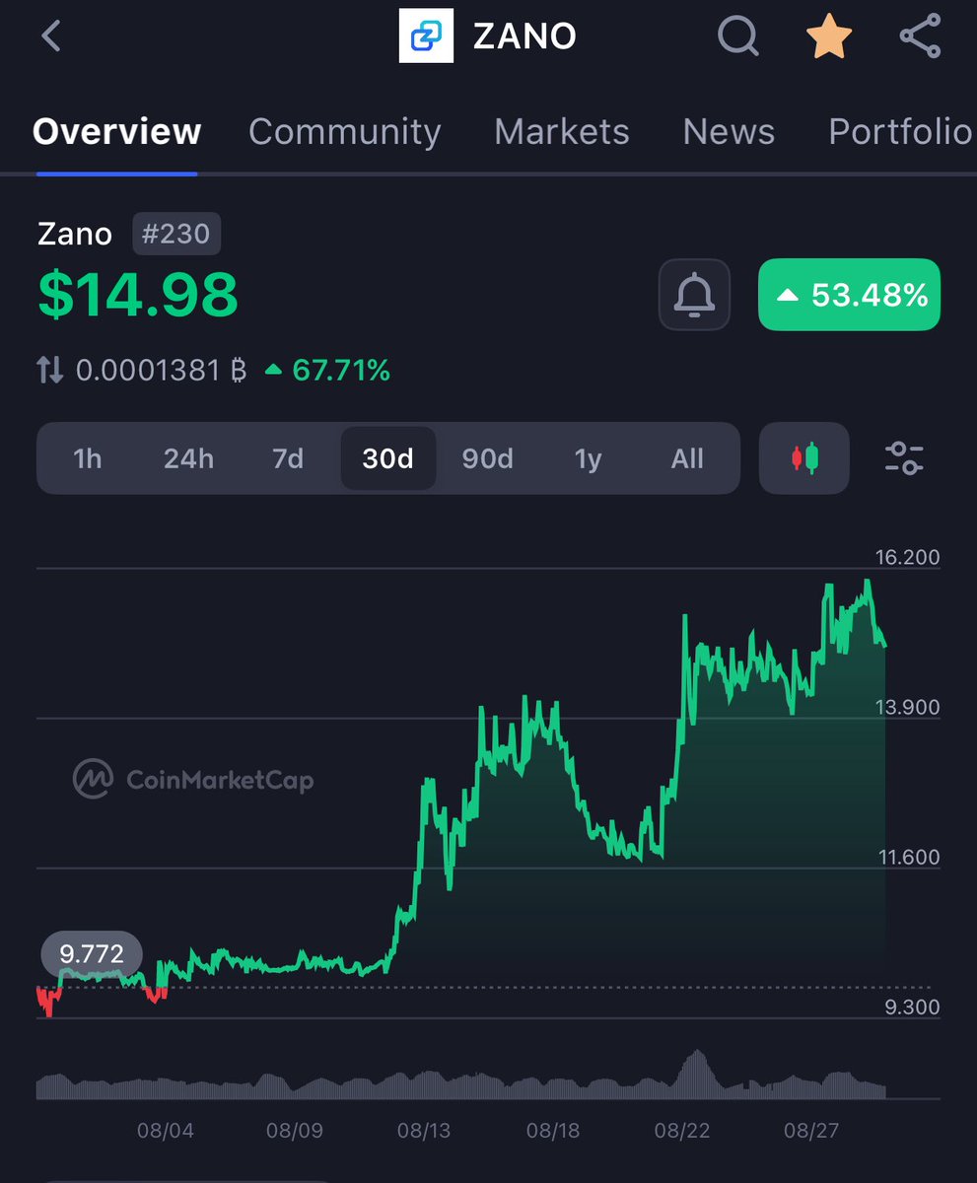Image resolution: width=977 pixels, height=1183 pixels.
Task: Set a price alert with the bell
Action: tap(694, 294)
